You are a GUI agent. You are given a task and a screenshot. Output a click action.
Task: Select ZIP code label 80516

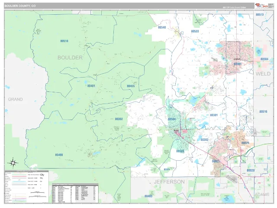click(x=263, y=111)
